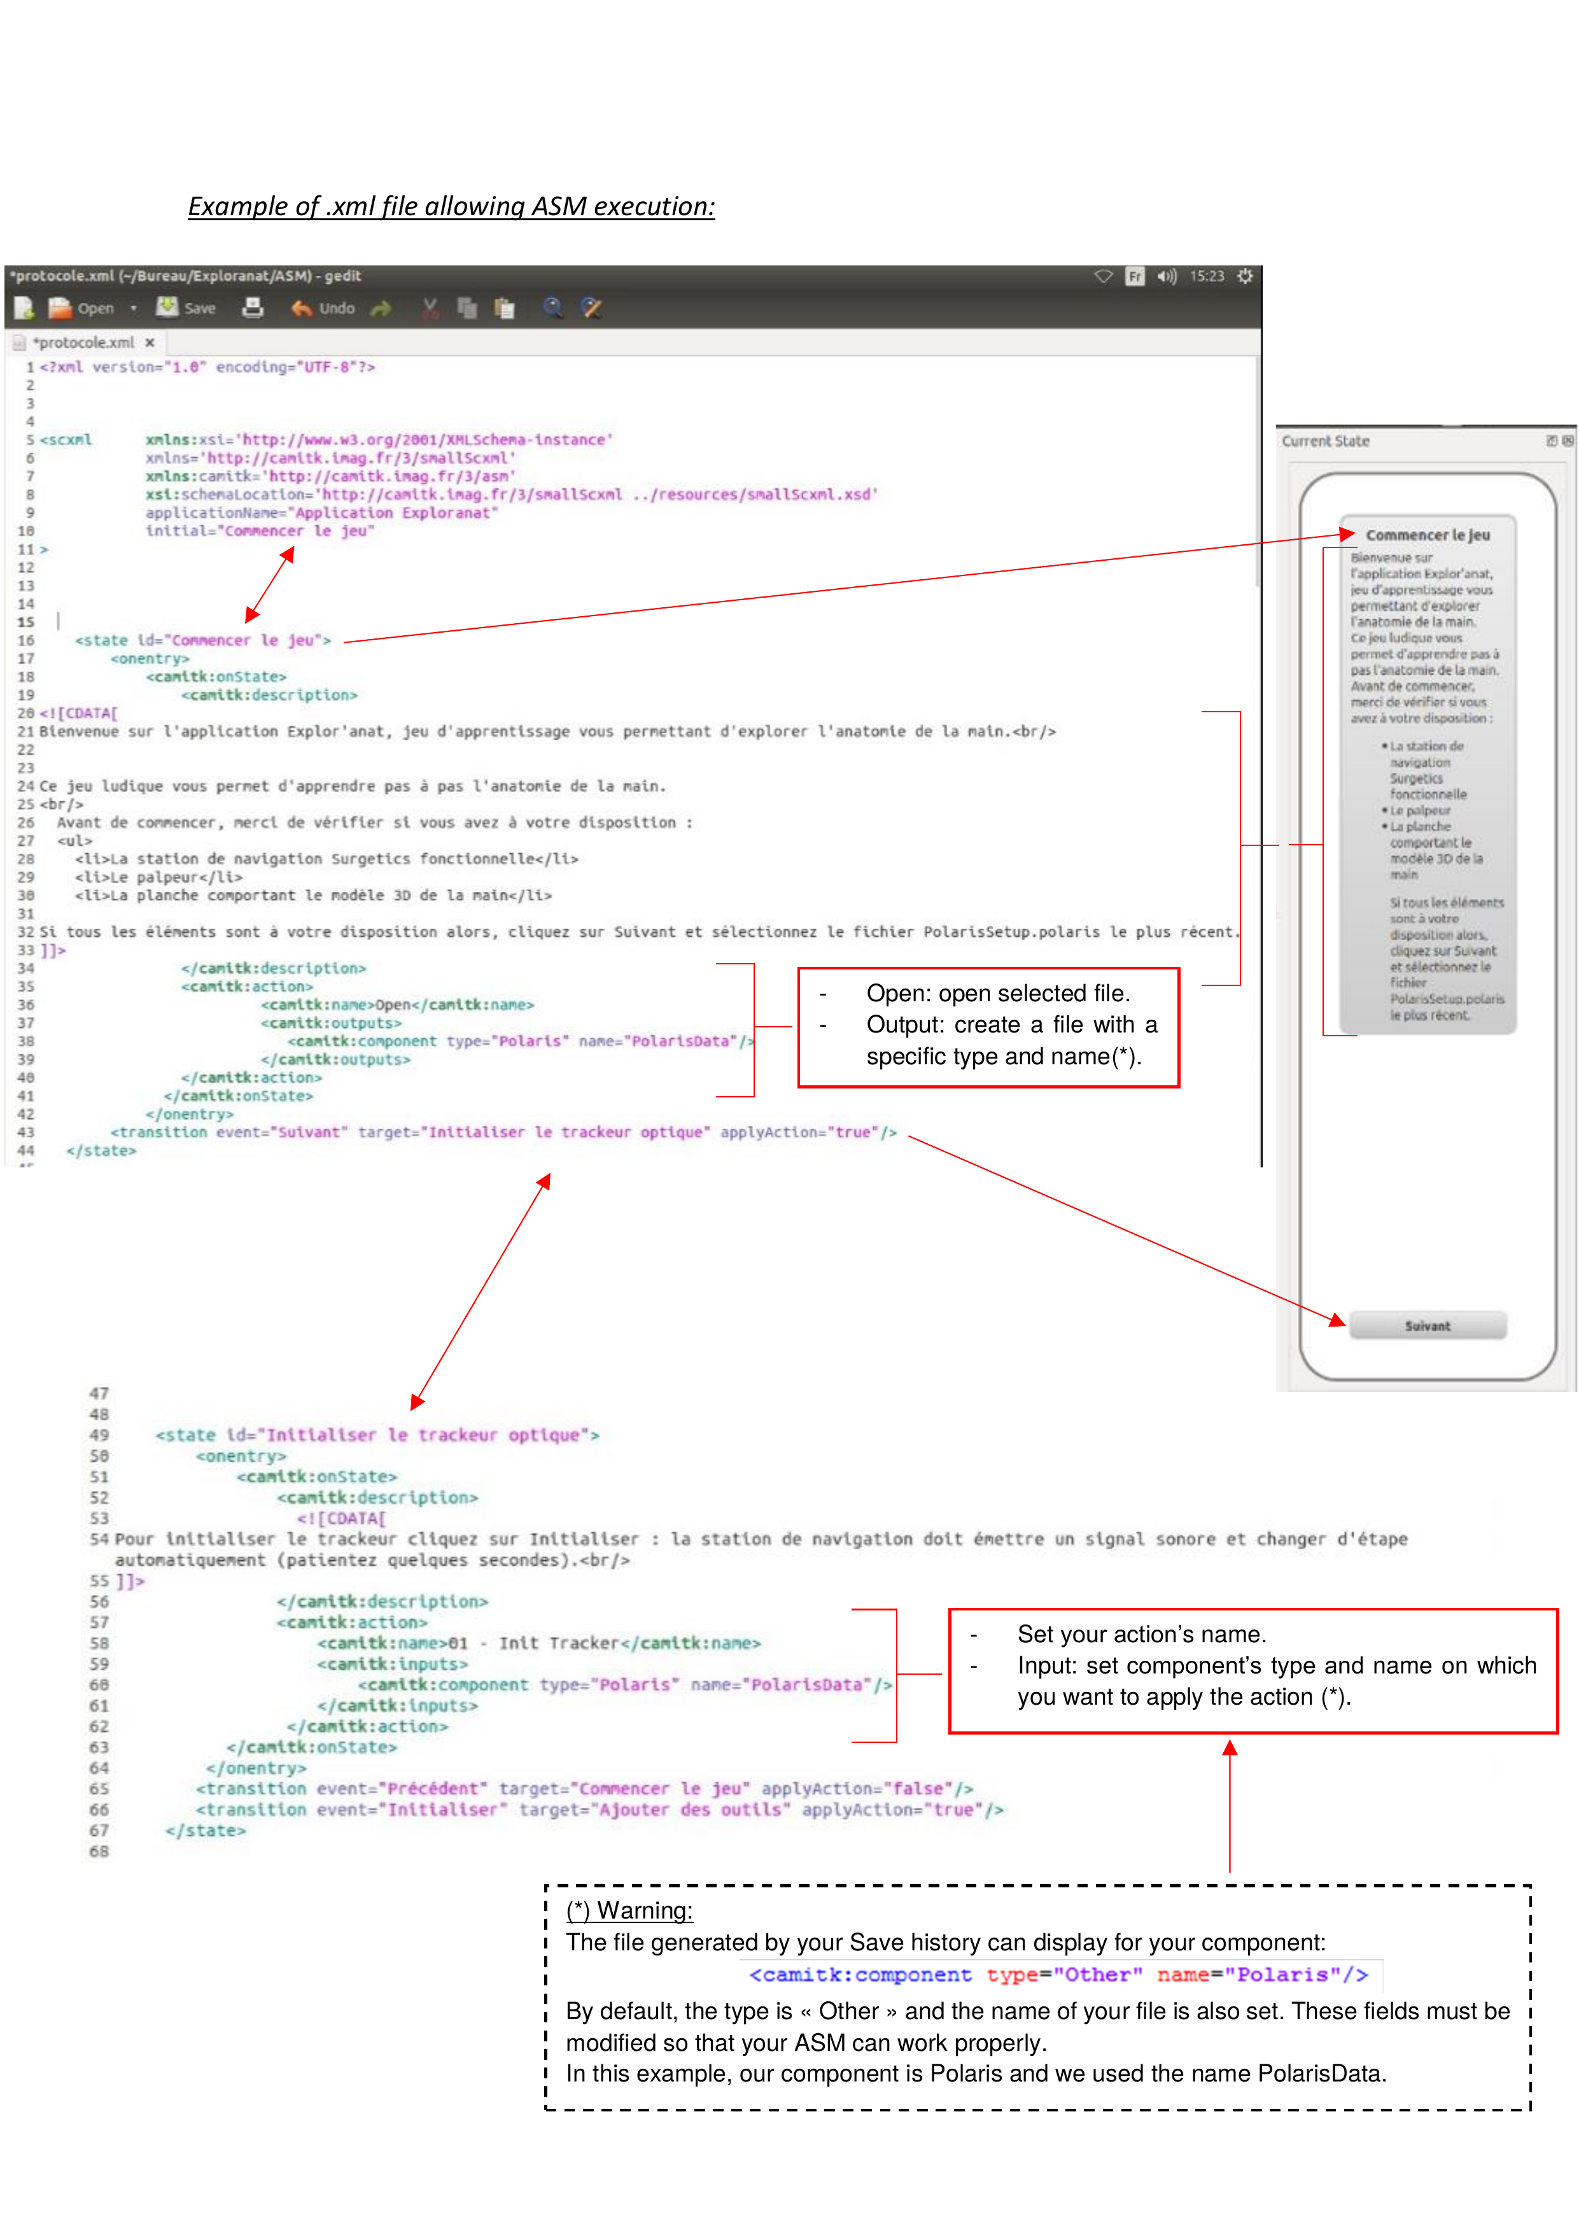The width and height of the screenshot is (1579, 2233).
Task: Click the Find magnifier icon
Action: 552,308
